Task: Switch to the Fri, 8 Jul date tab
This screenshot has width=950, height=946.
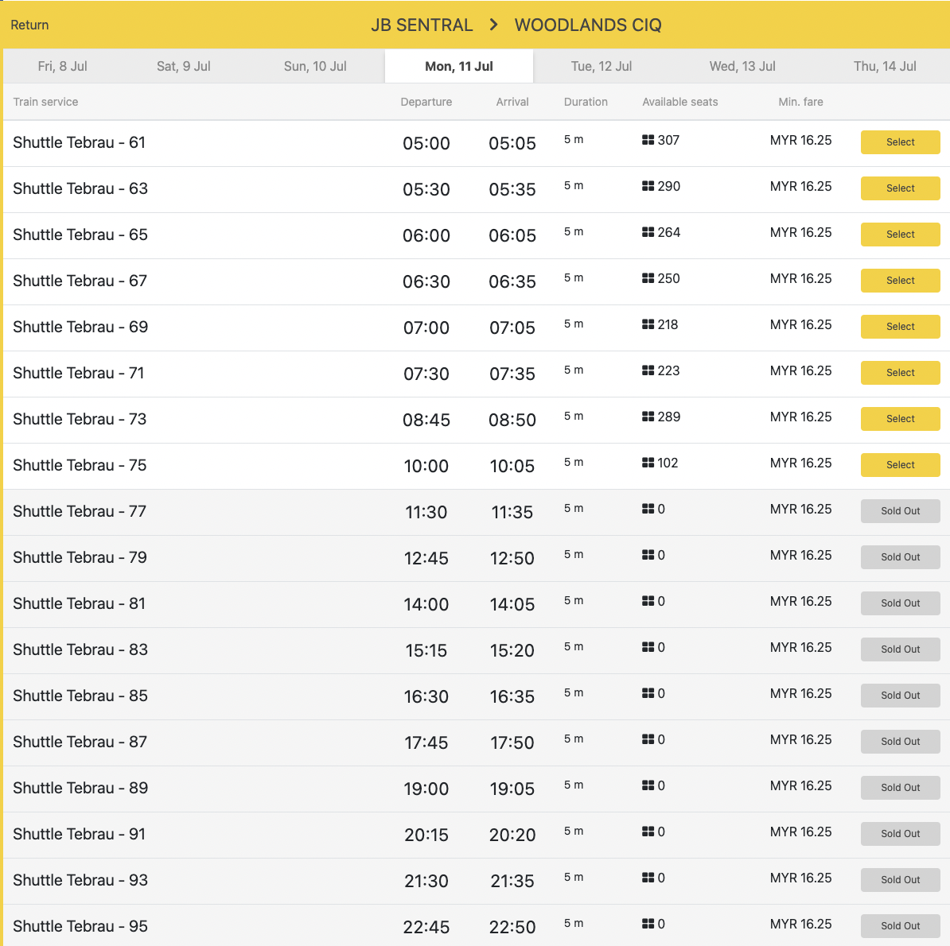Action: [x=62, y=66]
